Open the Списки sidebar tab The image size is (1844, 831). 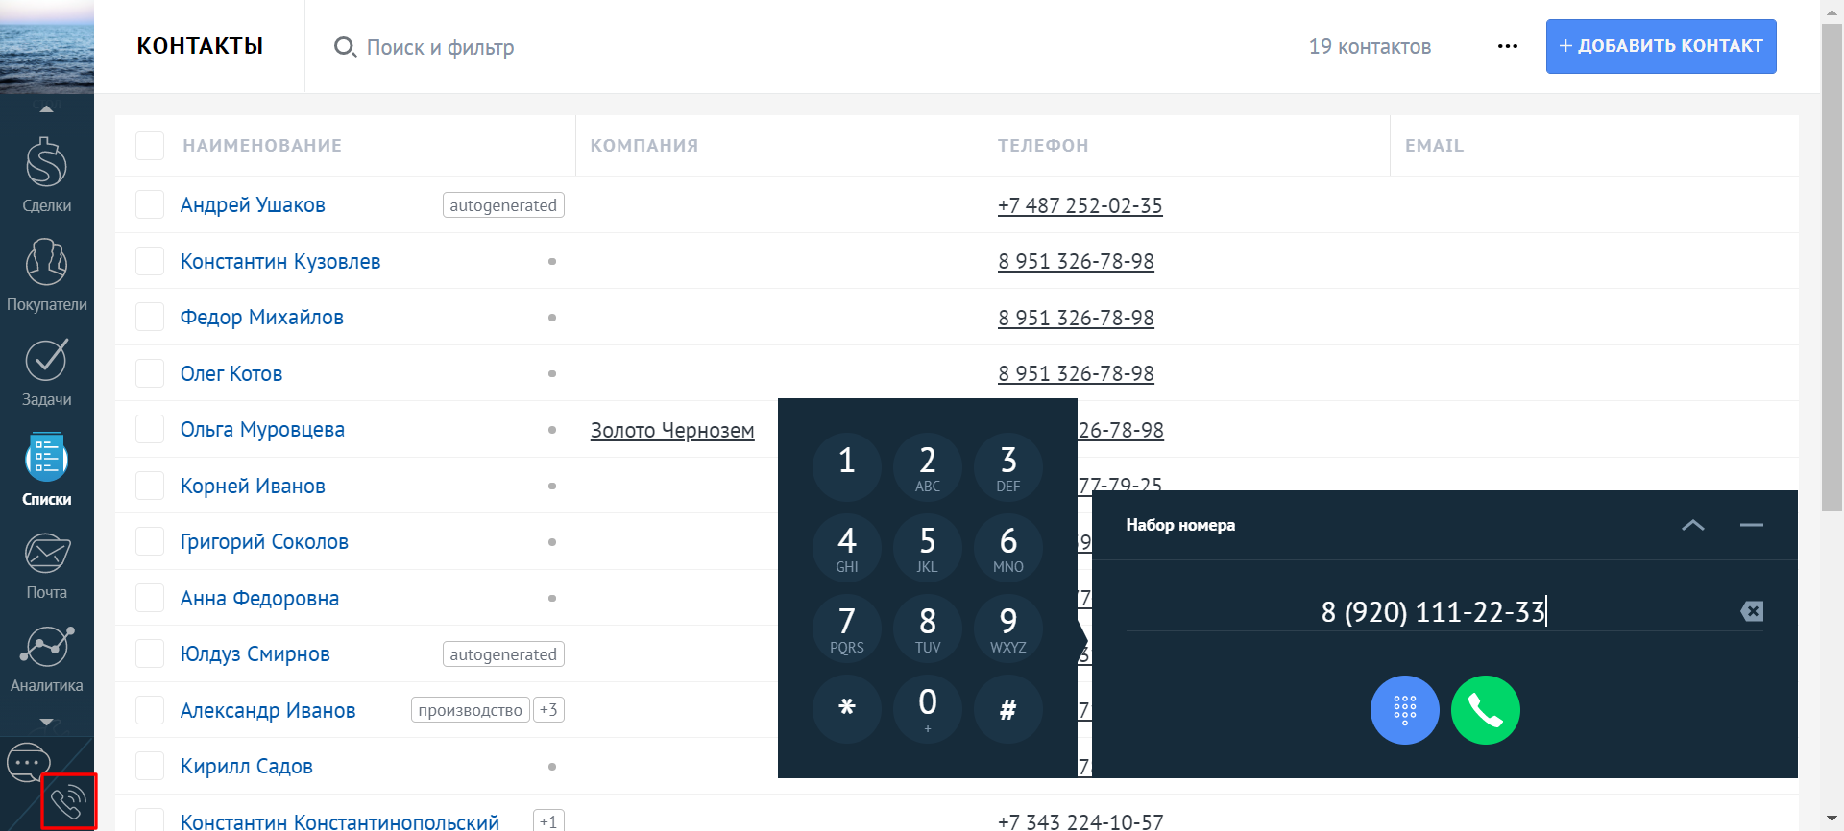(46, 470)
